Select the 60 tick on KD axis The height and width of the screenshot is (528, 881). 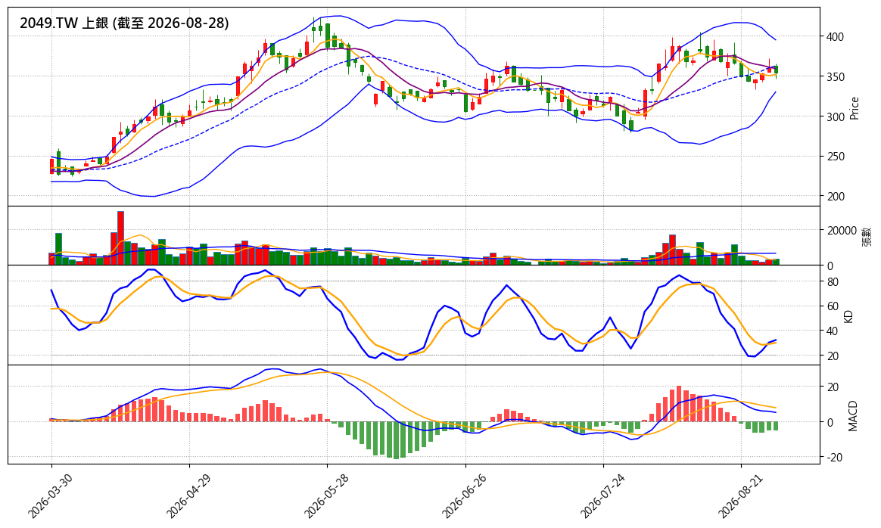tap(833, 306)
